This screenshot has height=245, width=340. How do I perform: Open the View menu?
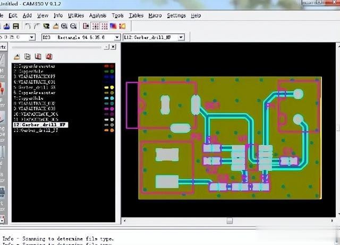pos(42,15)
